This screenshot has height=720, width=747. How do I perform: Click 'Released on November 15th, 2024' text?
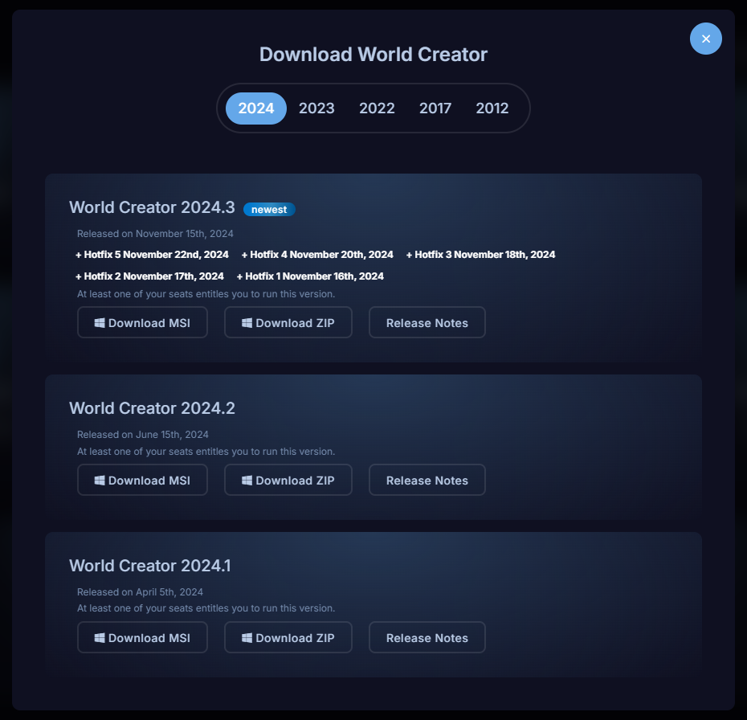click(155, 234)
